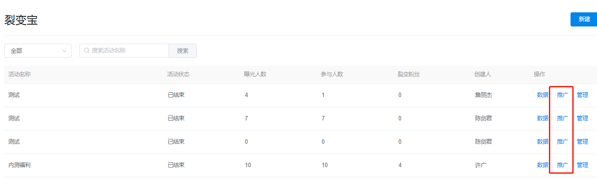Image resolution: width=597 pixels, height=179 pixels.
Task: Click the blue 新建 button
Action: tap(584, 19)
